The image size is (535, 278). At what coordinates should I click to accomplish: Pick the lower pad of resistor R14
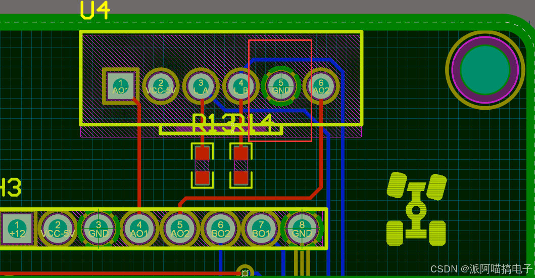[241, 178]
